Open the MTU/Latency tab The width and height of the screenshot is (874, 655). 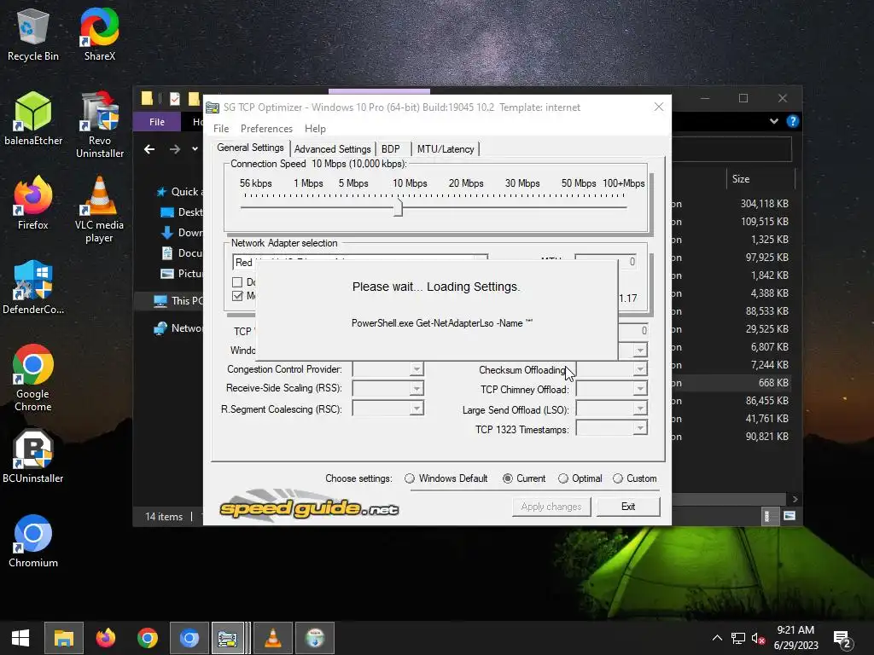446,149
